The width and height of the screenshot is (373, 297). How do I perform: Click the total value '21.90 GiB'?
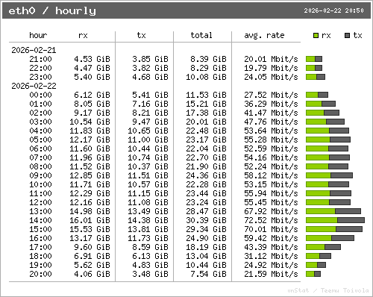coord(206,166)
